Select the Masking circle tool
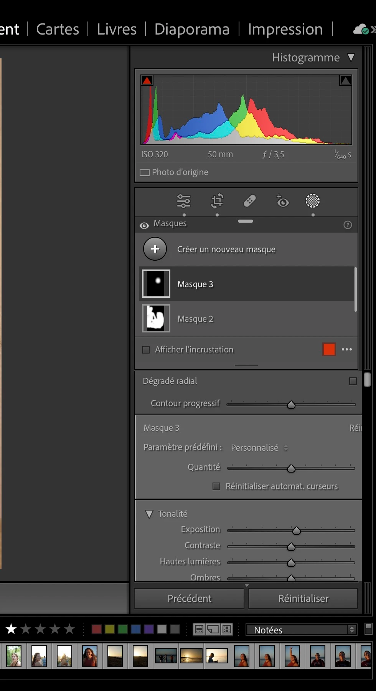 [x=313, y=201]
